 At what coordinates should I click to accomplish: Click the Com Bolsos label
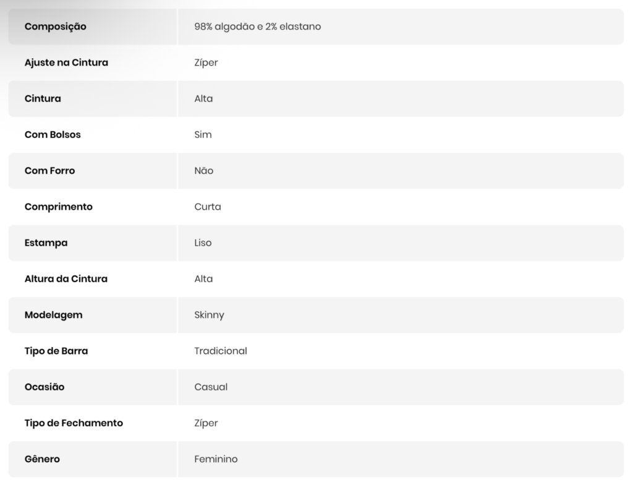pyautogui.click(x=53, y=134)
